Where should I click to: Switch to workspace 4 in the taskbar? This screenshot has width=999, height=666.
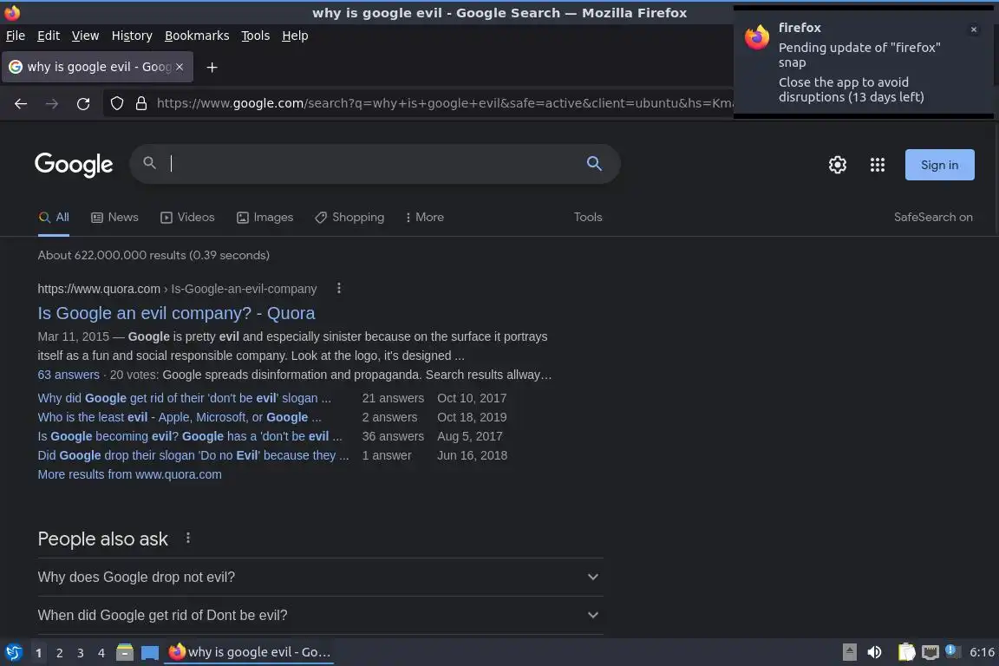pyautogui.click(x=101, y=653)
